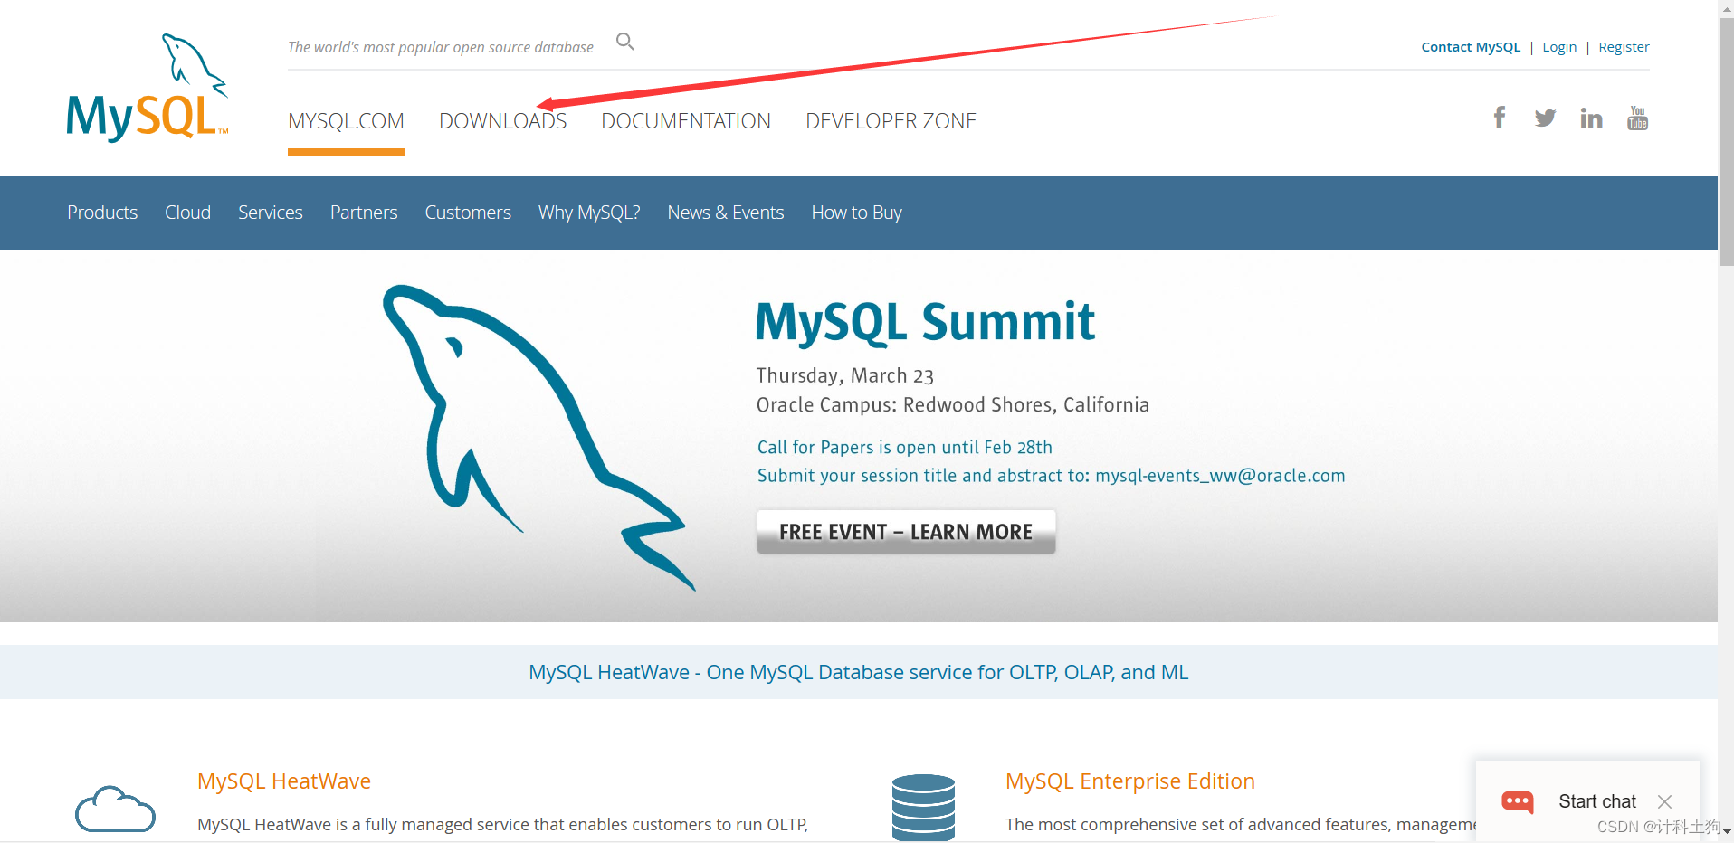Click the MySQL dolphin logo in header
This screenshot has width=1734, height=843.
coord(148,88)
